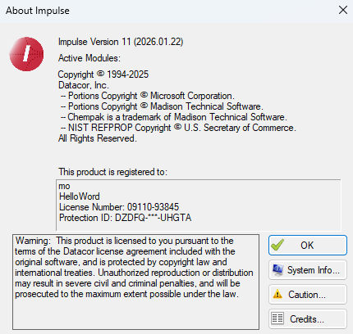View the Credits list

click(308, 318)
